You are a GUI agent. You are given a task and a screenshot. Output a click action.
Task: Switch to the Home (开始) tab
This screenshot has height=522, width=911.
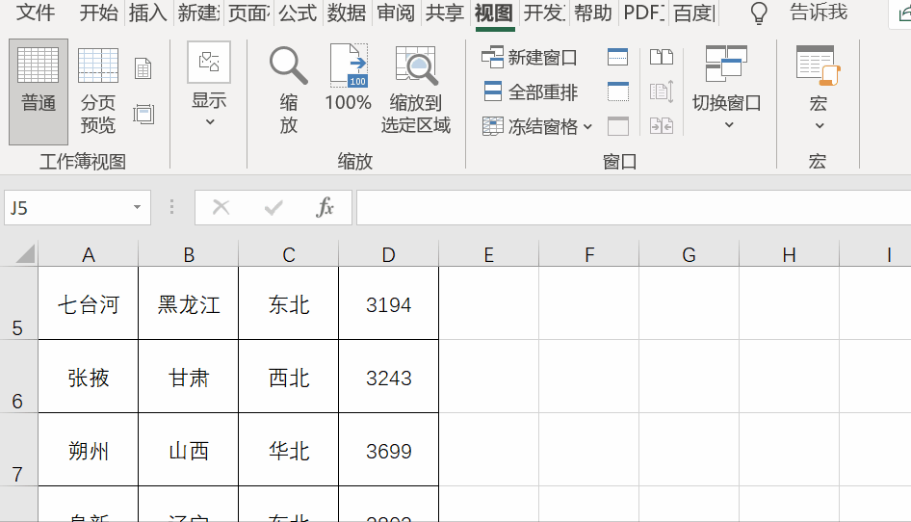coord(99,13)
